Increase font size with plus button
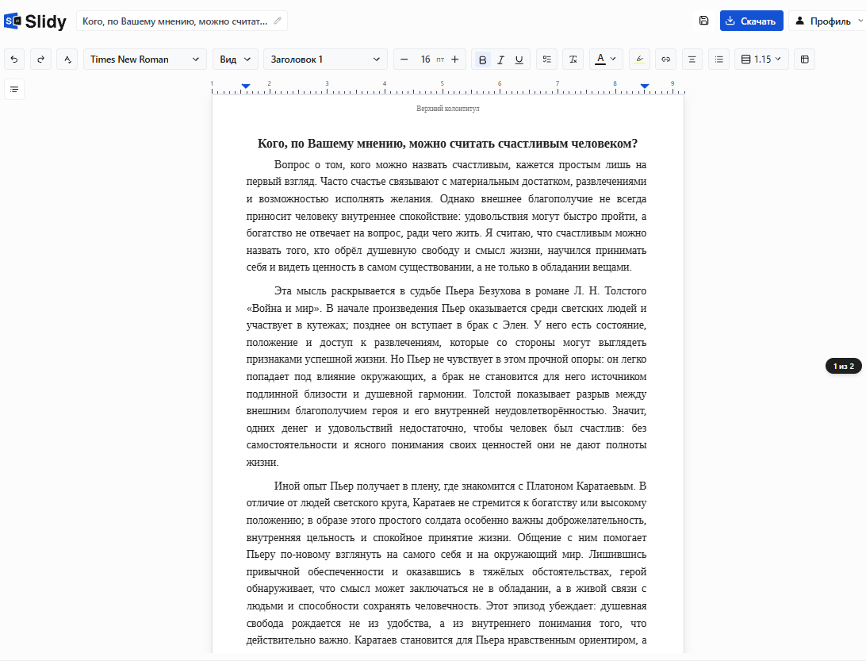This screenshot has height=661, width=866. 455,60
